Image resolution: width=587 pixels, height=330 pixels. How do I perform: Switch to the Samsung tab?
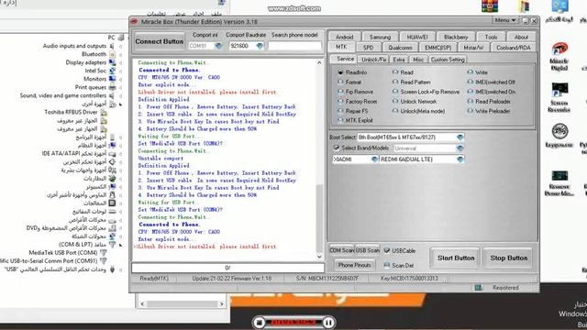380,37
